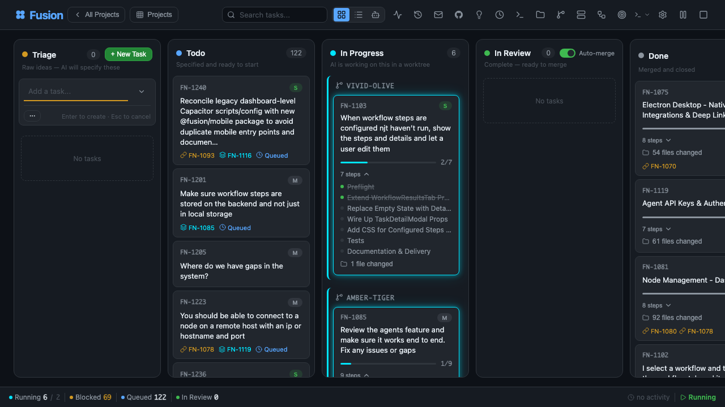Click the S size badge on FN-1240
Screen dimensions: 725x407
[x=296, y=88]
